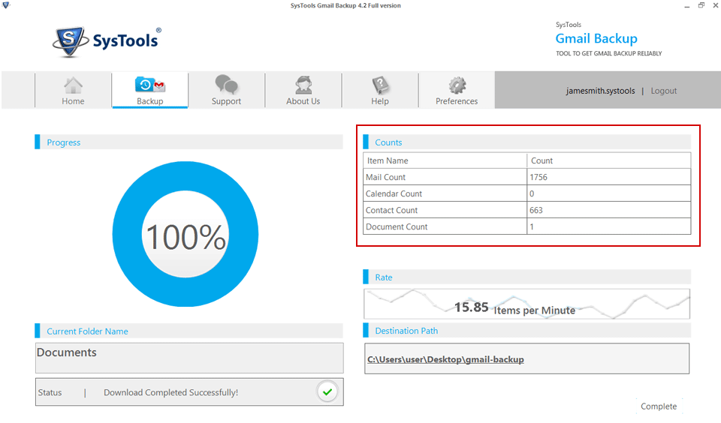
Task: Go to the Support tab label
Action: [226, 101]
